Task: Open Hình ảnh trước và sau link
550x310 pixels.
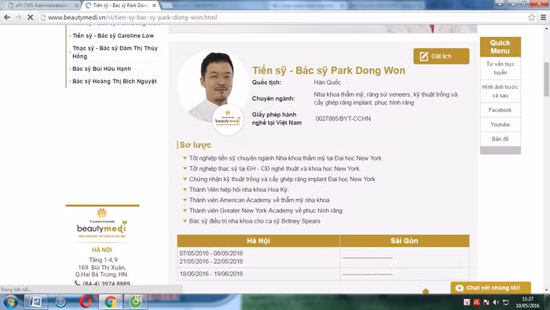Action: (x=500, y=91)
